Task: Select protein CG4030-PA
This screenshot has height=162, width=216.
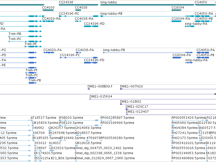Action: click(49, 53)
